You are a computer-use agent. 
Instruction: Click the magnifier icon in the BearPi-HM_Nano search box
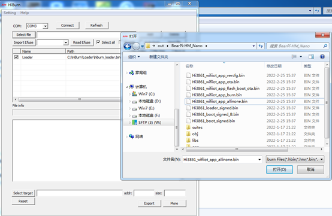pyautogui.click(x=325, y=46)
